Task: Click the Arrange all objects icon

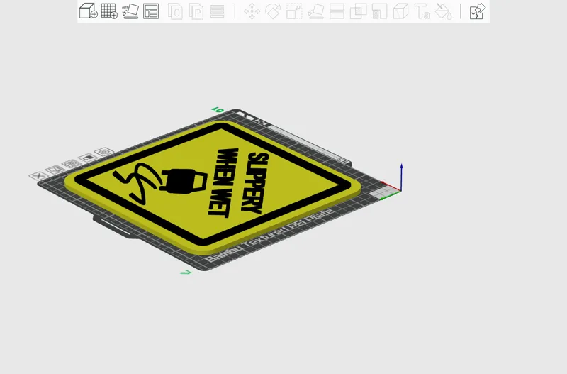Action: tap(151, 11)
